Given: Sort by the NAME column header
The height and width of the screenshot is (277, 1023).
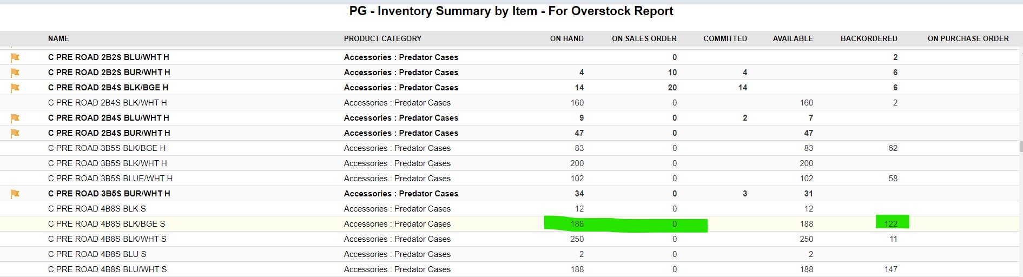Looking at the screenshot, I should (58, 38).
